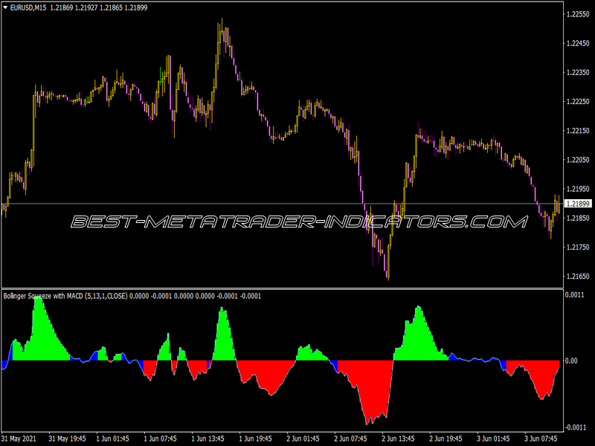Select the 1.22350 price level label
Screen dimensions: 595x446
pyautogui.click(x=578, y=72)
